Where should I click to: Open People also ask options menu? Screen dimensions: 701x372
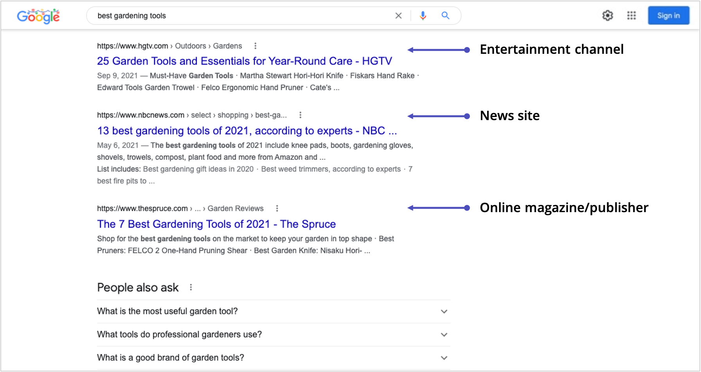pyautogui.click(x=191, y=287)
